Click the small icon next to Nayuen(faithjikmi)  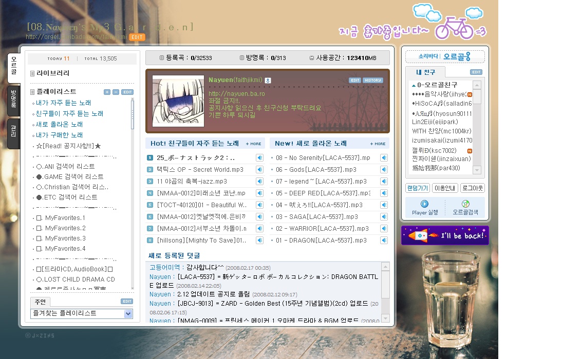pos(268,81)
